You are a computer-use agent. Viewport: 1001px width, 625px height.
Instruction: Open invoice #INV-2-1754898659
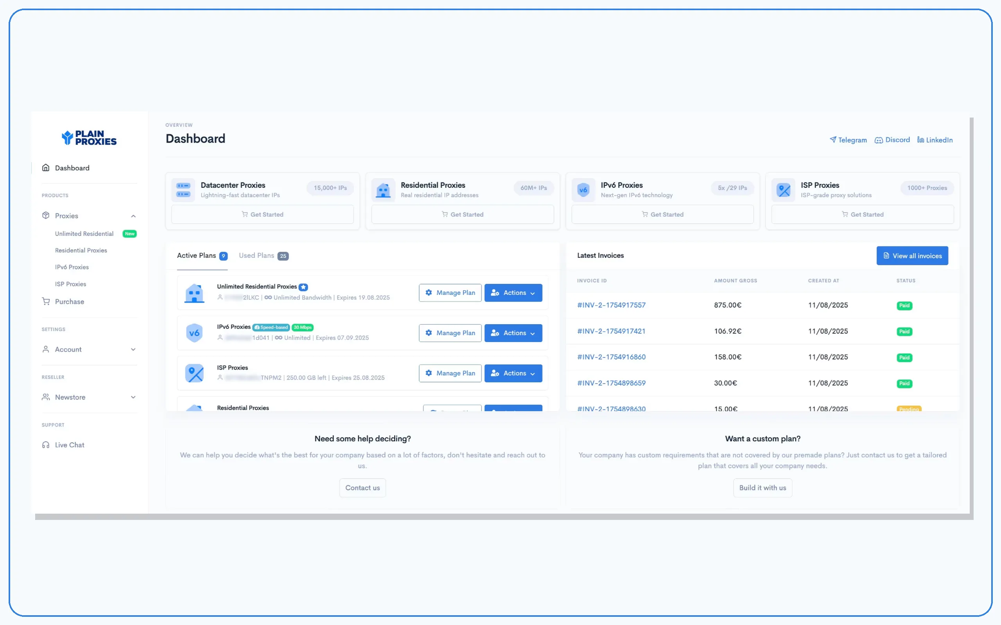point(611,383)
